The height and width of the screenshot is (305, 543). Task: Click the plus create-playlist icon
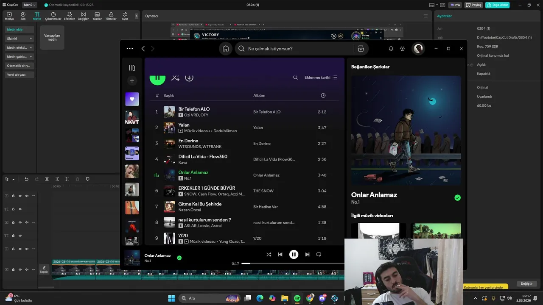132,81
